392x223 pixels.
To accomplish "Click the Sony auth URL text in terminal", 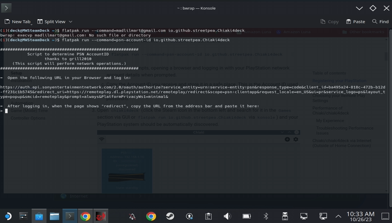I will (193, 92).
